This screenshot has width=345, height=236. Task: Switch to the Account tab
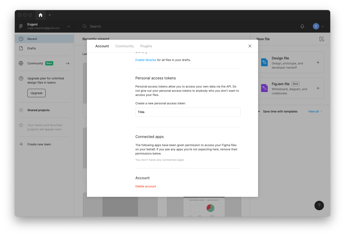[102, 46]
